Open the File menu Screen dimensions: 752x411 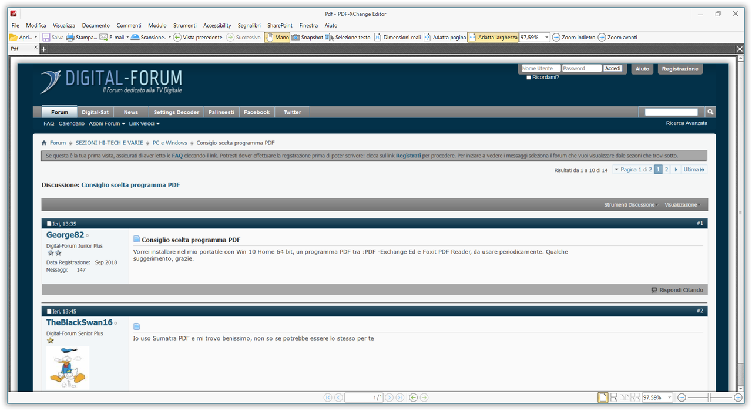15,25
